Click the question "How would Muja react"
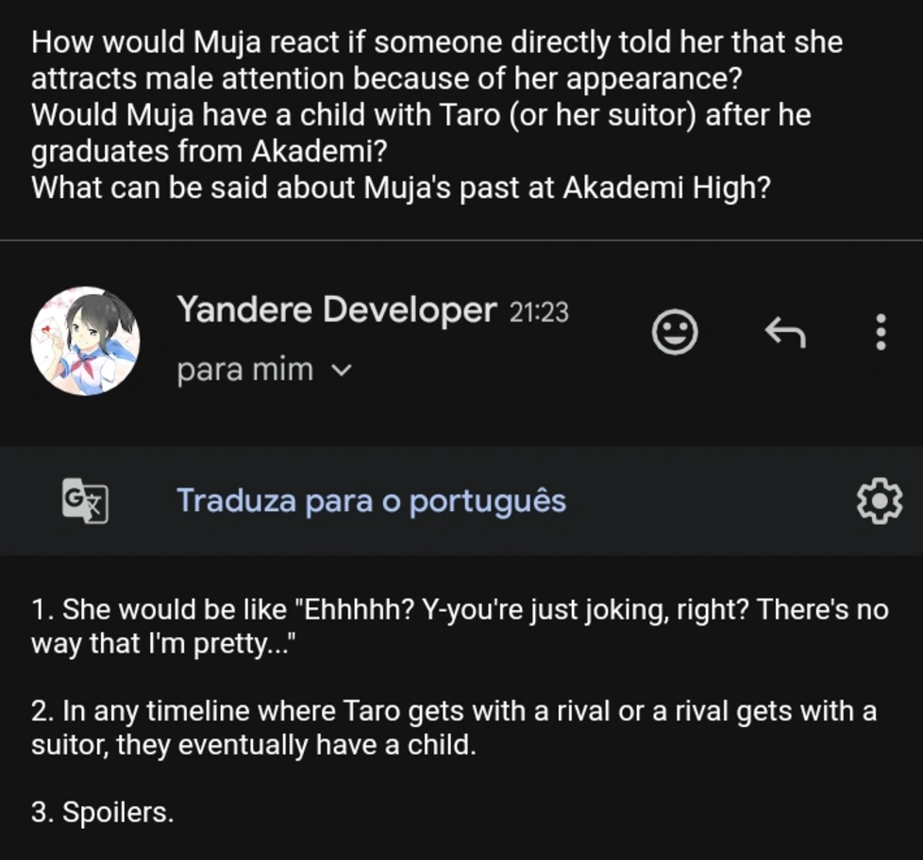923x860 pixels. (436, 42)
